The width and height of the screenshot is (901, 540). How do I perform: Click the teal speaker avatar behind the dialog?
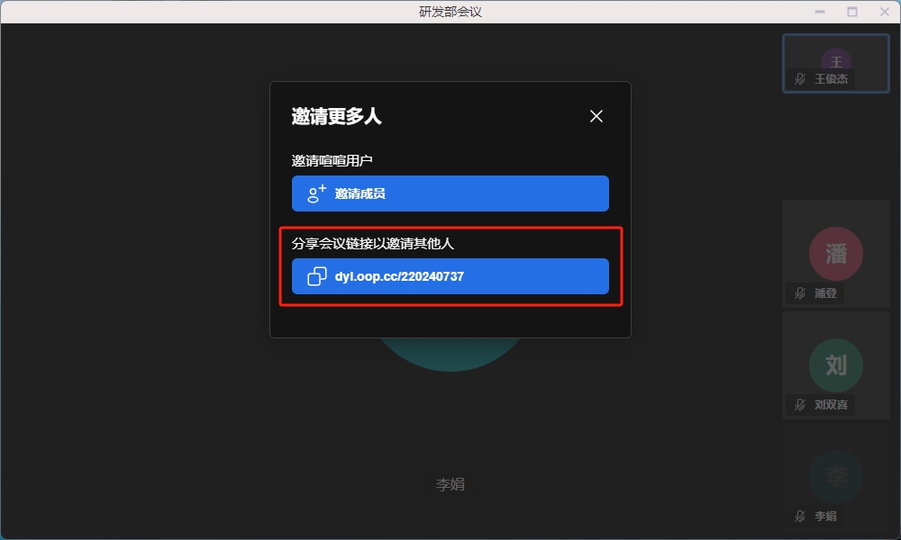450,354
